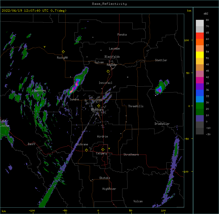Click the Okotoks town label
This screenshot has width=219, height=214.
105,178
